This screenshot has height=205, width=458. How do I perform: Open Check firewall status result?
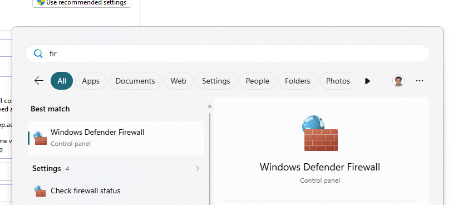(x=116, y=191)
